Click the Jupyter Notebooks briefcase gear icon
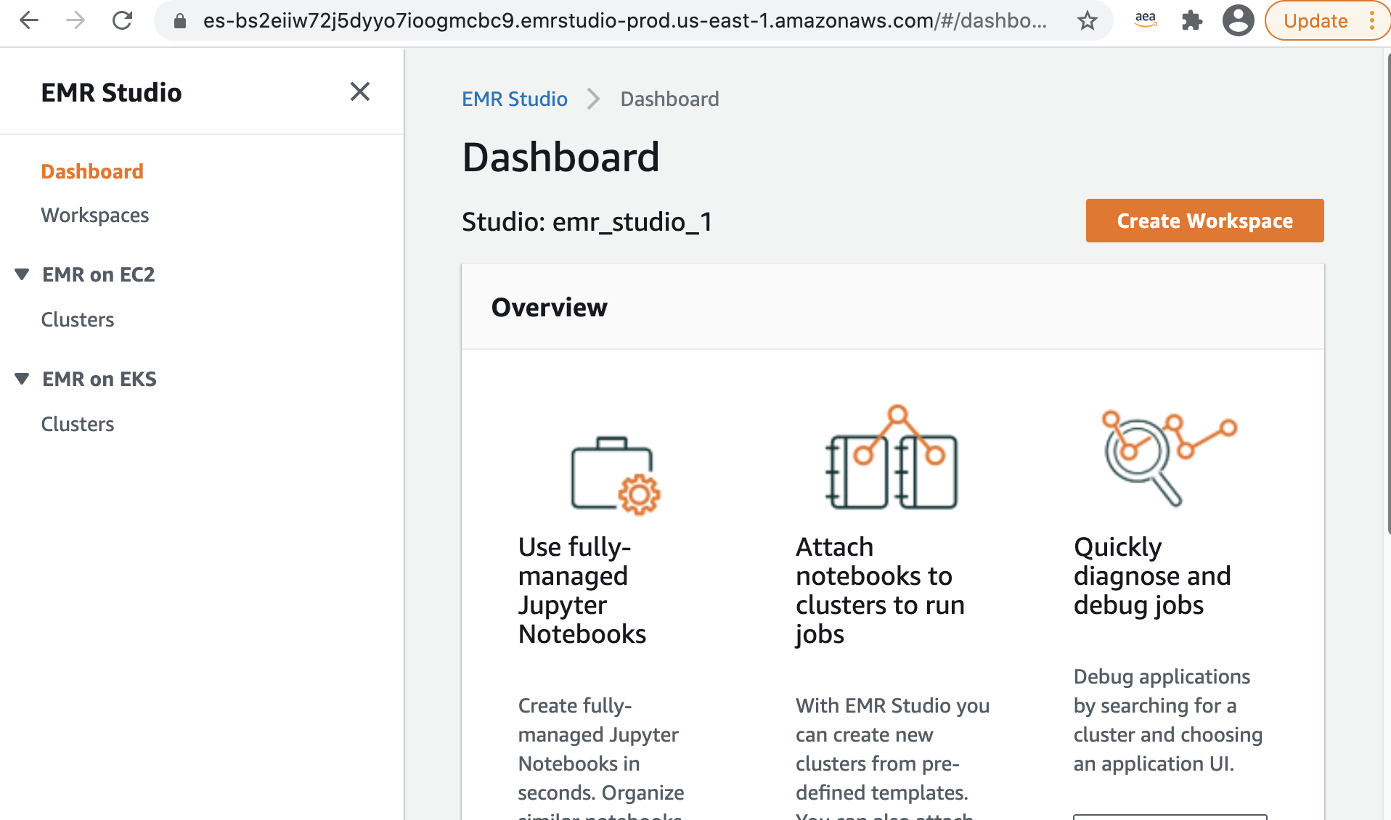 [616, 475]
